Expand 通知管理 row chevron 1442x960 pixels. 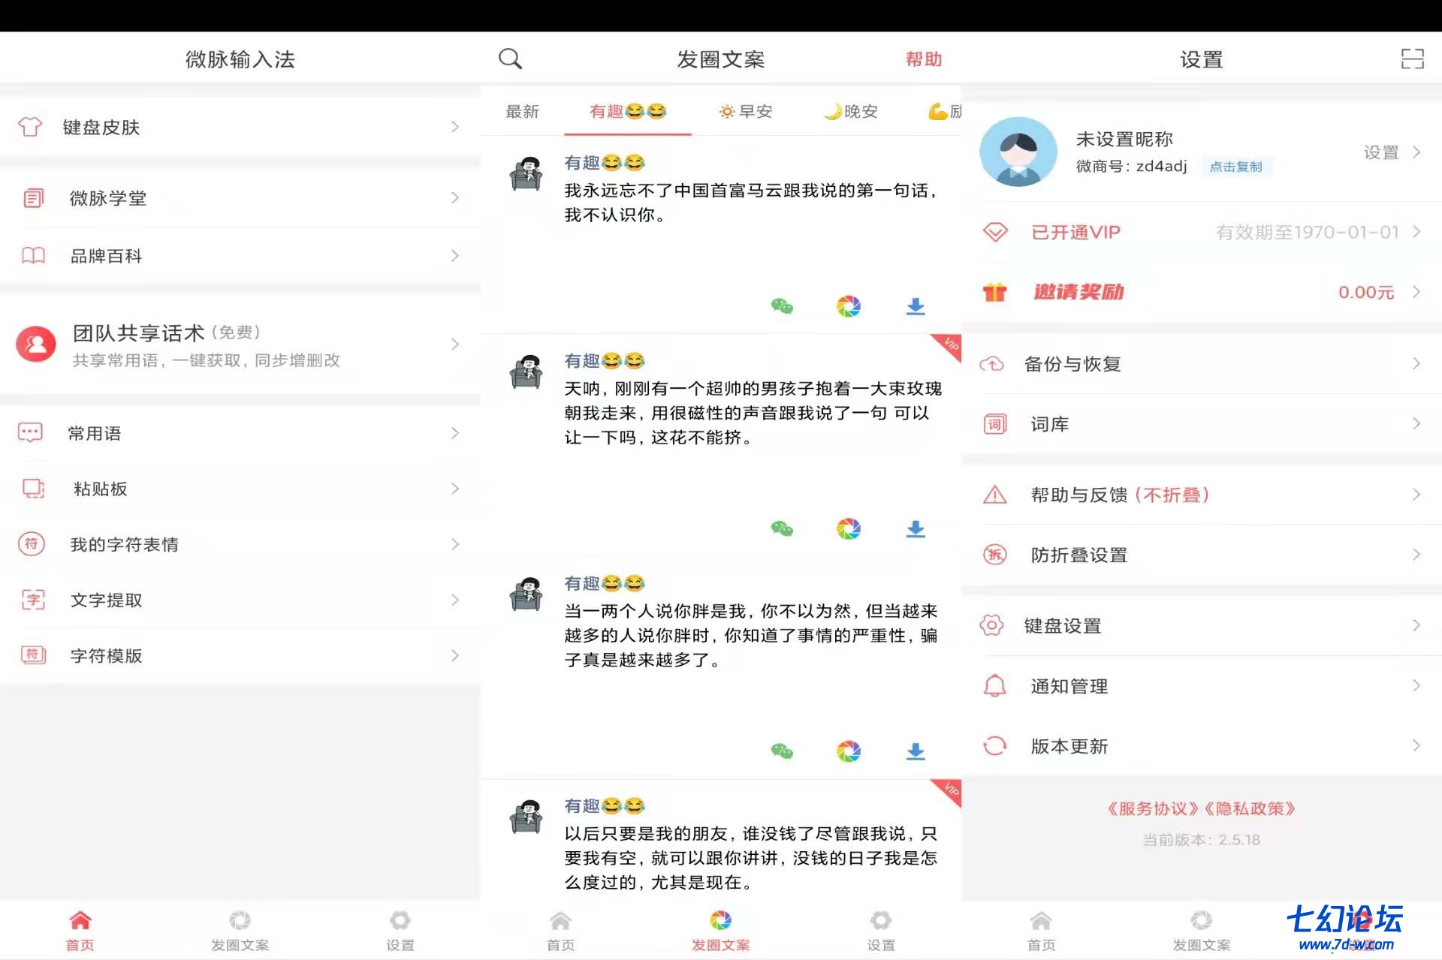tap(1416, 686)
